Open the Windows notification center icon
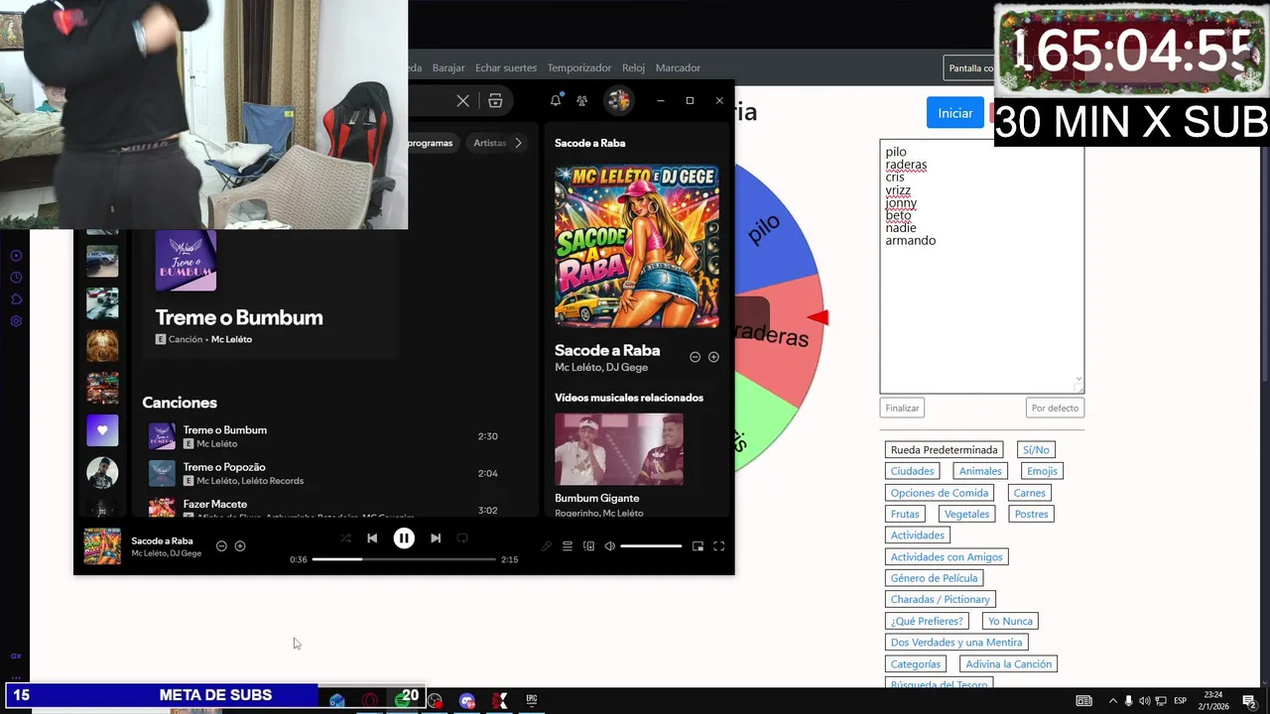This screenshot has height=714, width=1270. tap(1249, 701)
